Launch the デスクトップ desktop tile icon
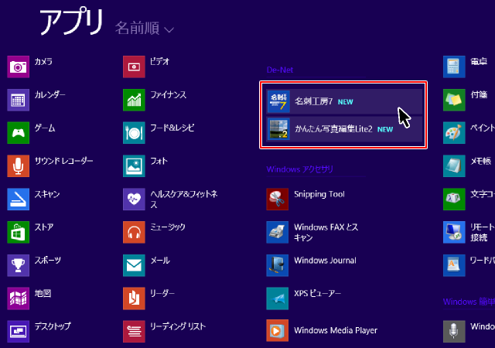 [19, 331]
